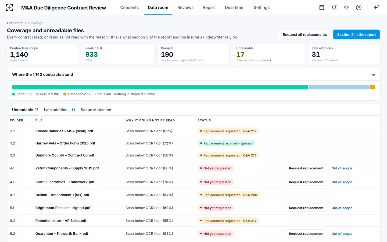Click the Late additions 31 summary card
The image size is (387, 242).
coord(344,54)
